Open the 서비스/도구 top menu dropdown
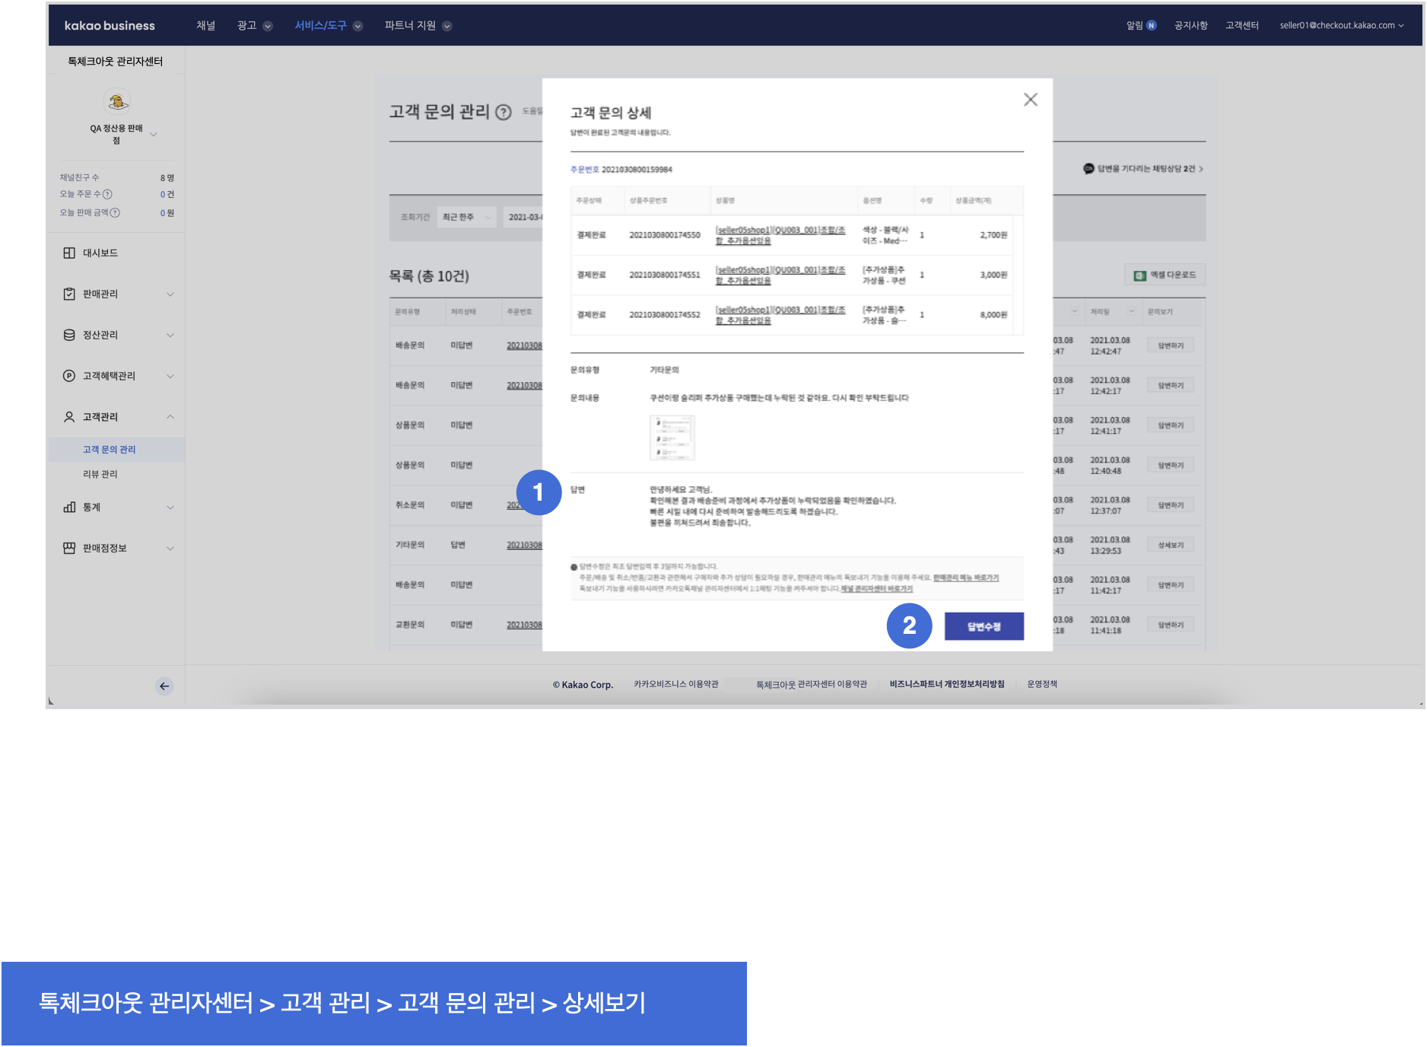The width and height of the screenshot is (1427, 1047). 328,26
